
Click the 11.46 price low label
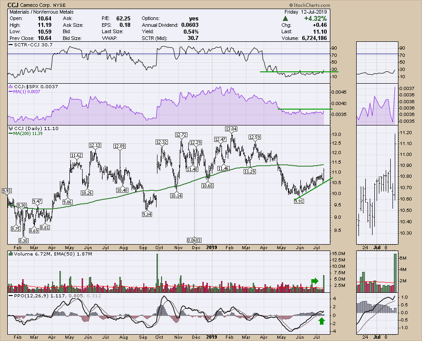(223, 169)
